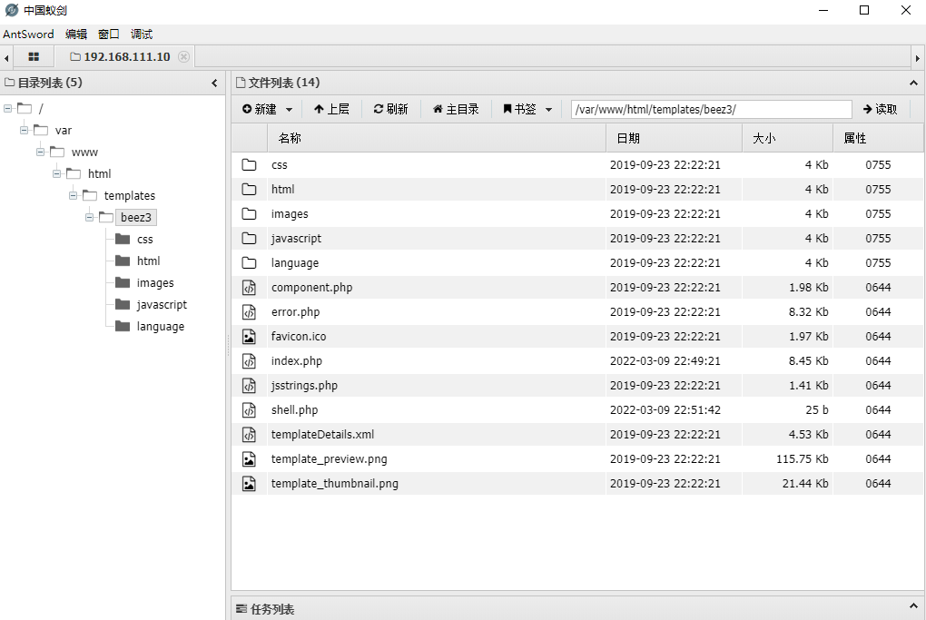926x620 pixels.
Task: Collapse the var tree node
Action: coord(25,131)
